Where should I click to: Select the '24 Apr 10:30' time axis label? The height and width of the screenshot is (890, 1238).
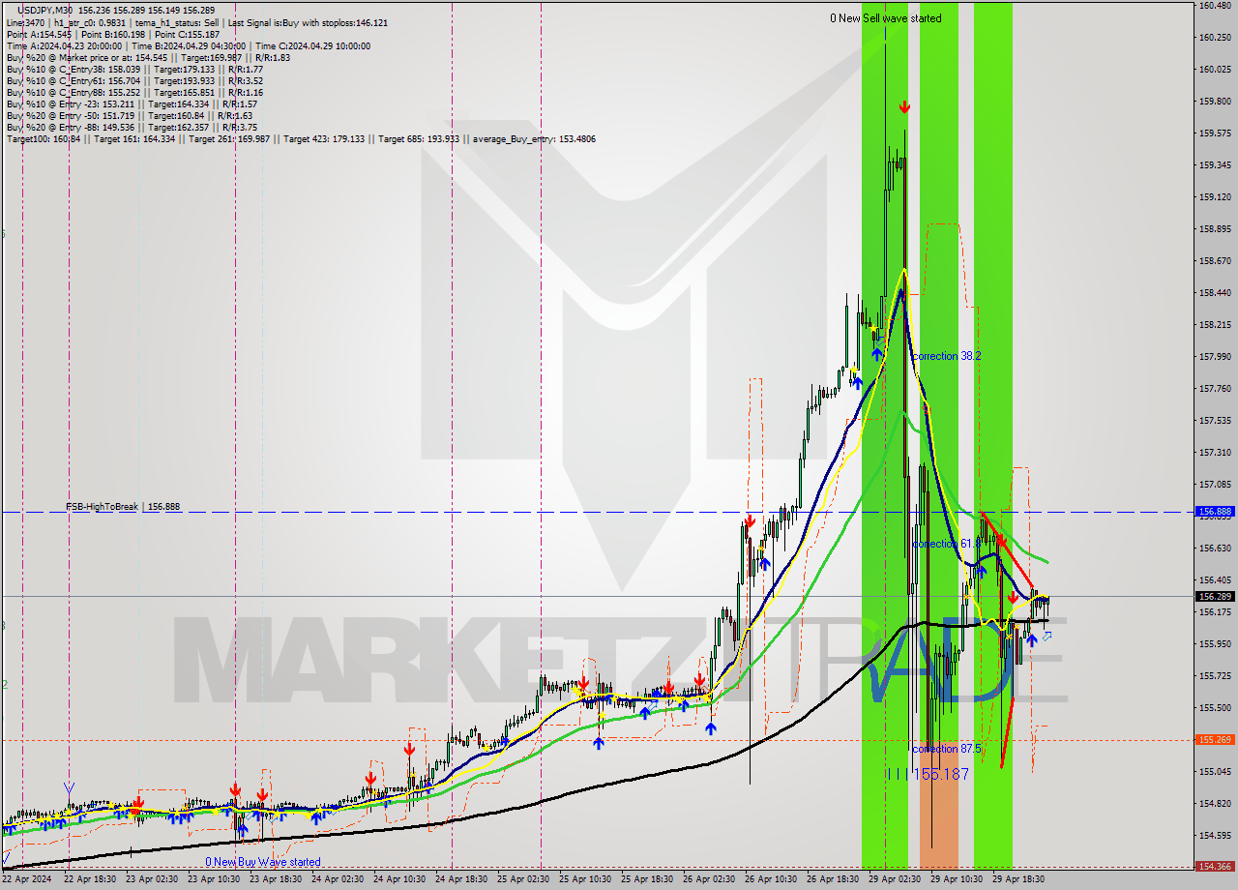tap(398, 879)
